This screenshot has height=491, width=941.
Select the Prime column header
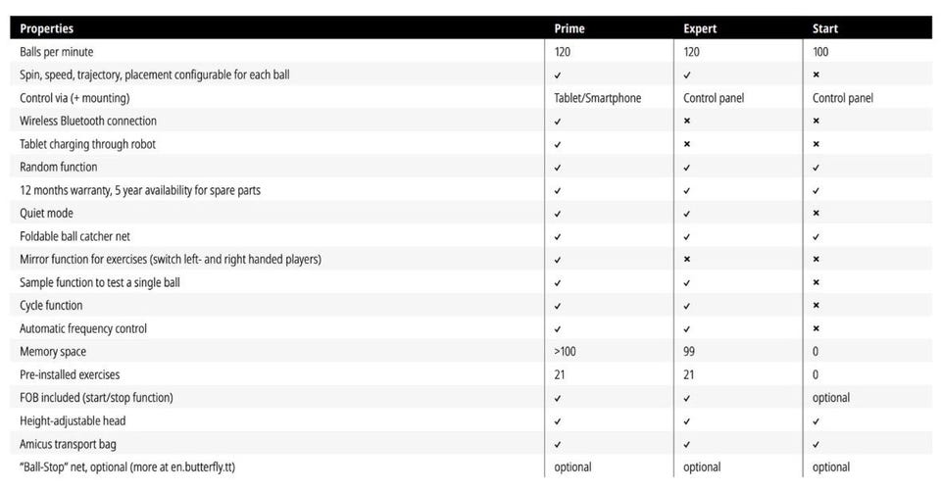[569, 28]
